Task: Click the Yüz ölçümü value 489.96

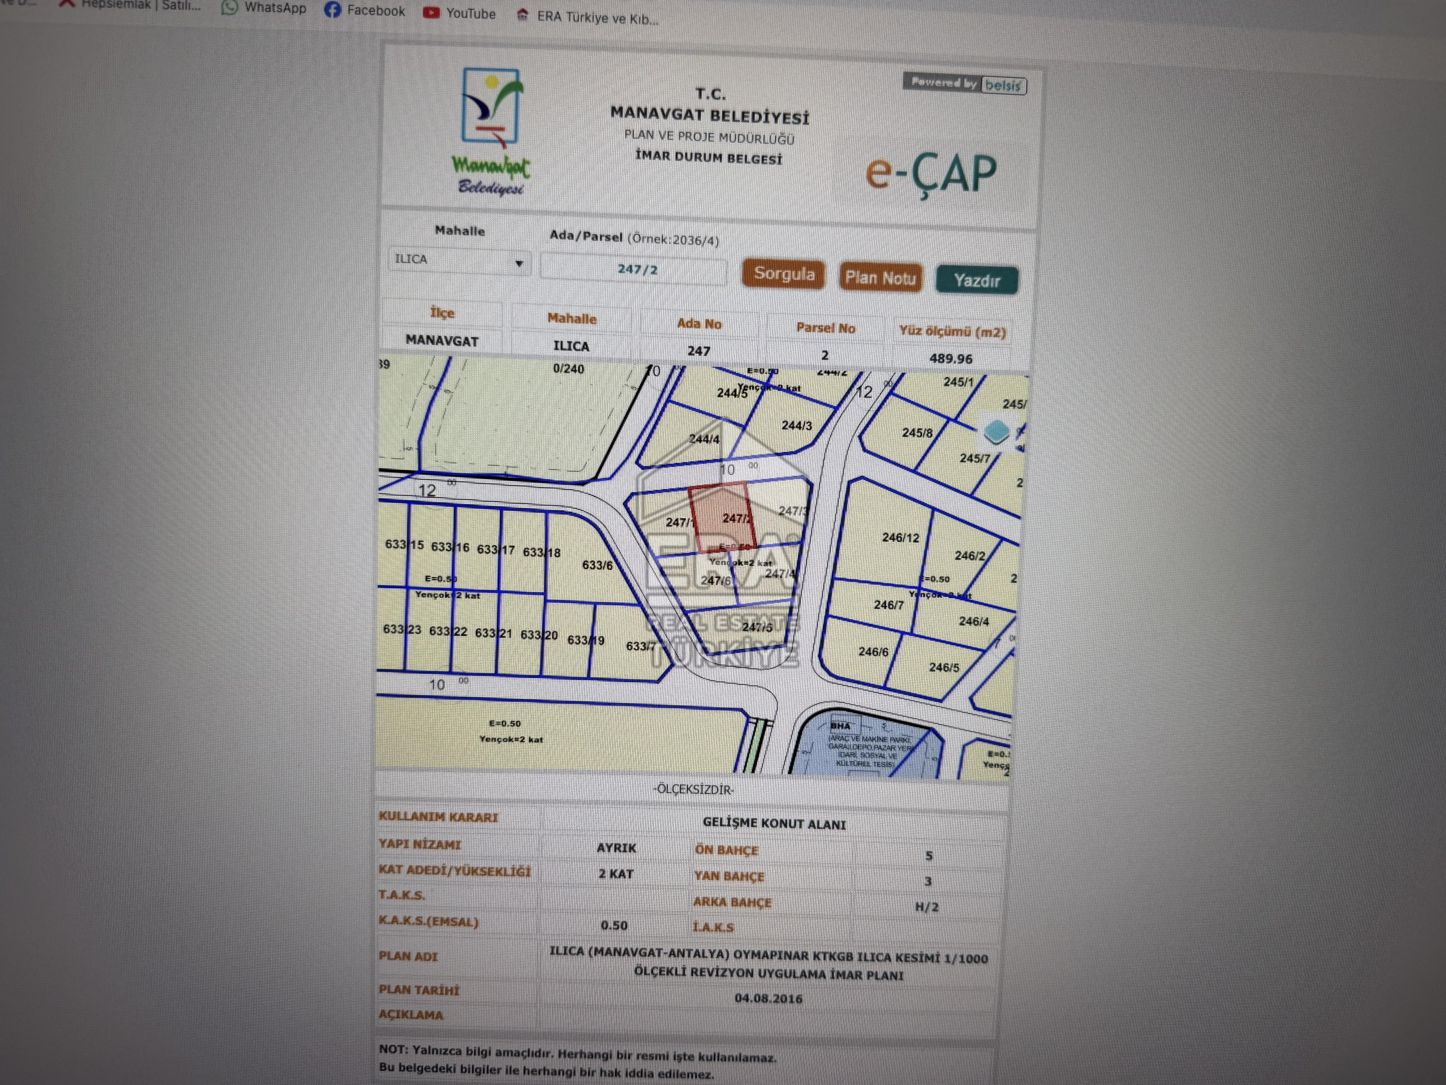Action: [951, 358]
